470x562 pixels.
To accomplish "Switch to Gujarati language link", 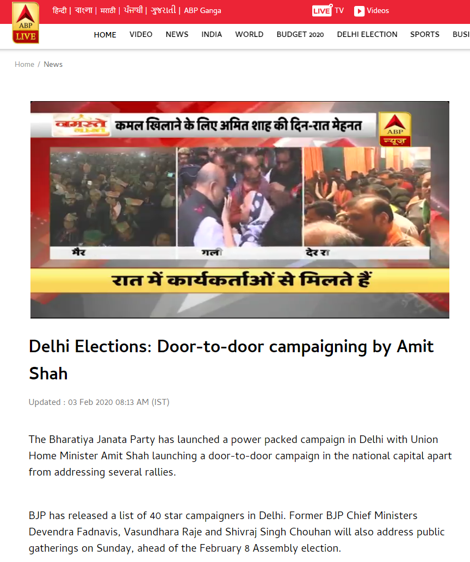I will pyautogui.click(x=163, y=10).
